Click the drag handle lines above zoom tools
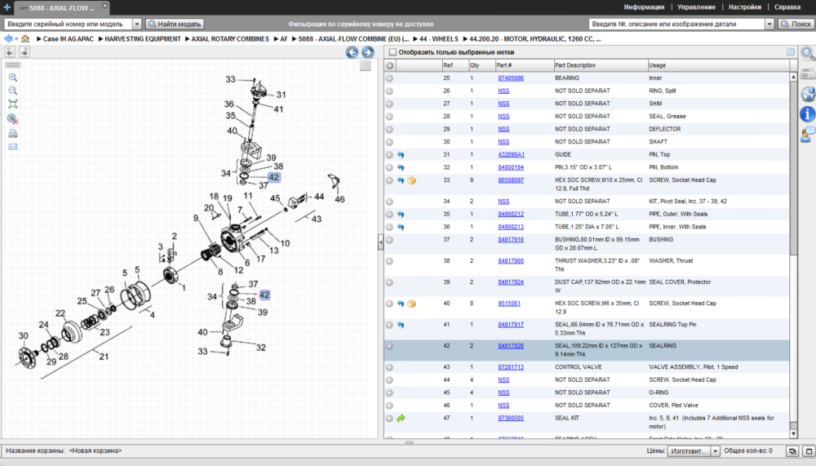816x466 pixels. [x=13, y=65]
